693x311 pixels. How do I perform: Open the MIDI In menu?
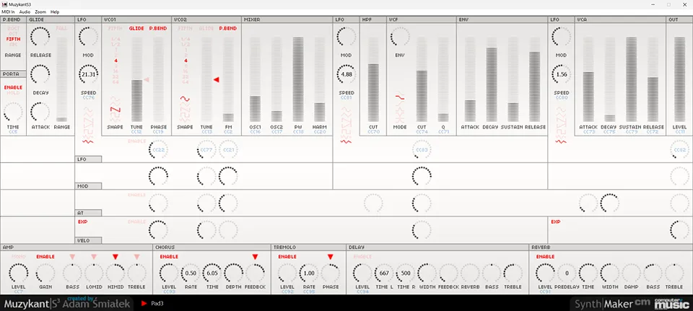9,12
